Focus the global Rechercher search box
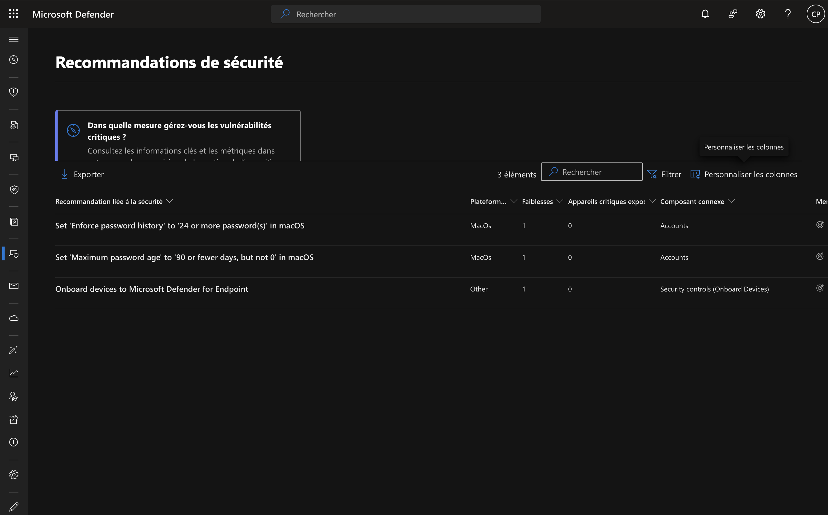This screenshot has width=828, height=515. [x=406, y=14]
